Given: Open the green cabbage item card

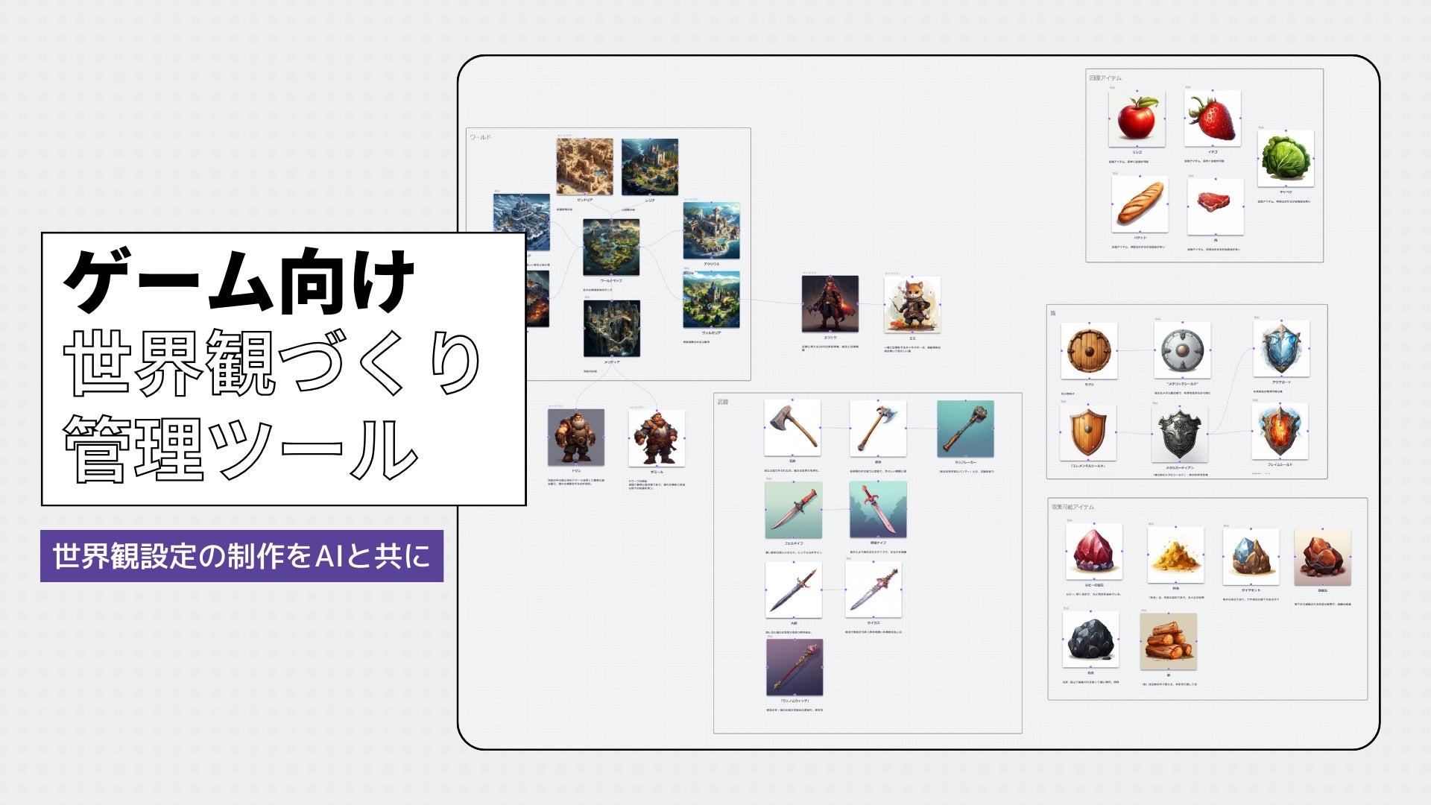Looking at the screenshot, I should 1285,159.
